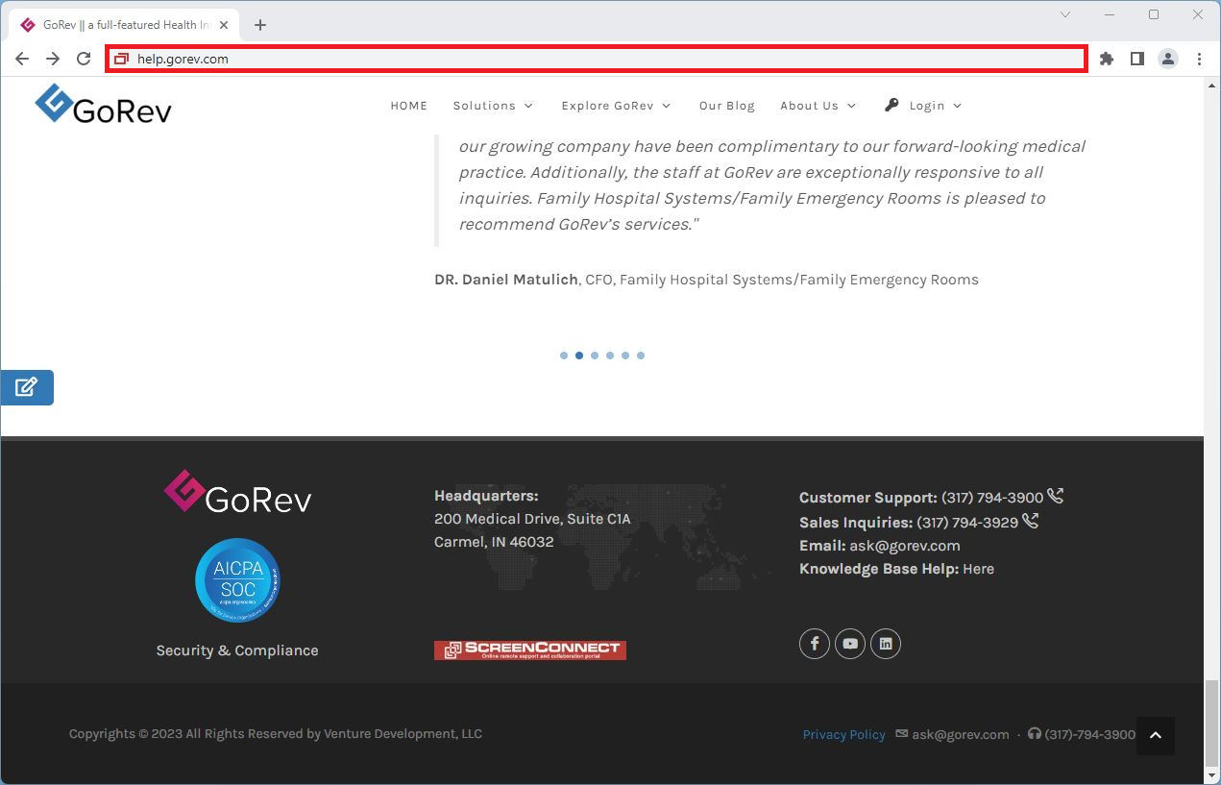The height and width of the screenshot is (785, 1221).
Task: Click the phone icon beside Customer Support number
Action: tap(1056, 497)
